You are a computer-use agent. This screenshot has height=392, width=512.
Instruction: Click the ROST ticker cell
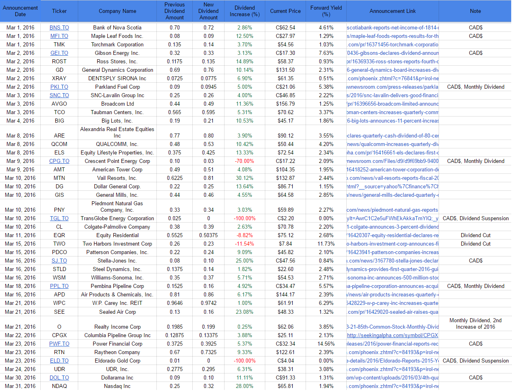tap(59, 61)
